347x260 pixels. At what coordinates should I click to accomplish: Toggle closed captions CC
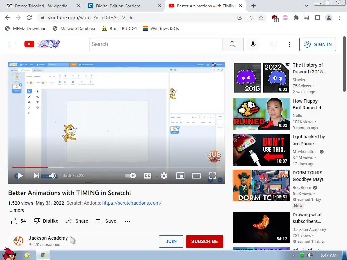click(148, 176)
